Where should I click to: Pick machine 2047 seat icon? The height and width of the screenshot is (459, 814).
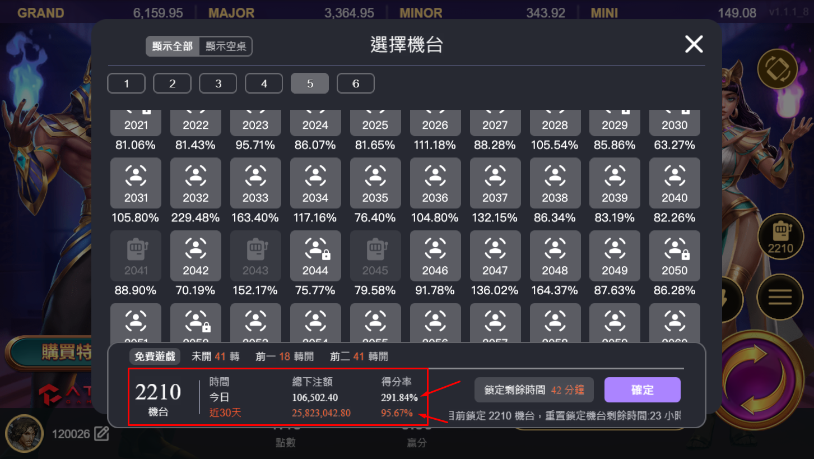click(x=495, y=256)
